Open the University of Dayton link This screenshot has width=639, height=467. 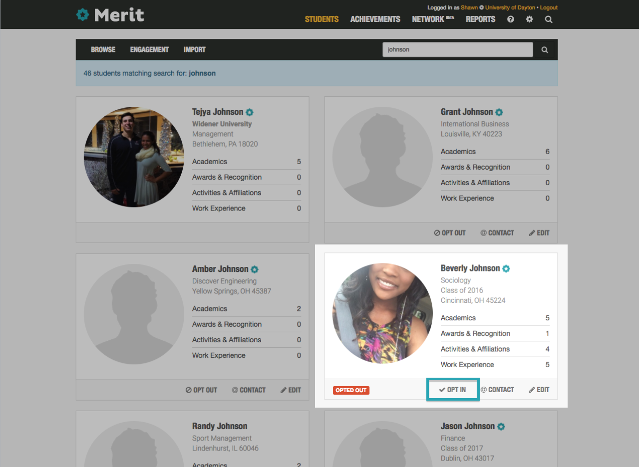click(510, 7)
